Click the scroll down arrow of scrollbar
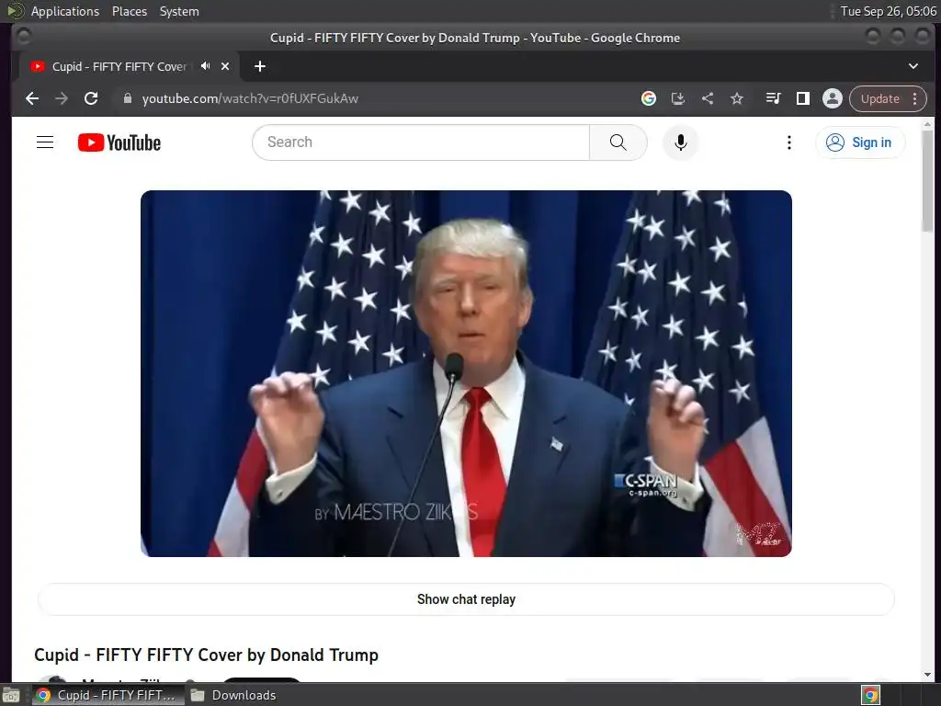 pos(927,675)
